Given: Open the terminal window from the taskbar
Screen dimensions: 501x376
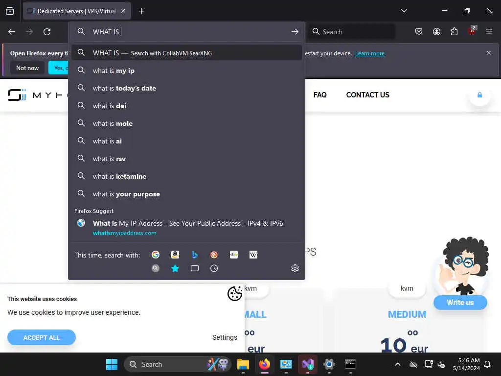Looking at the screenshot, I should [x=350, y=364].
